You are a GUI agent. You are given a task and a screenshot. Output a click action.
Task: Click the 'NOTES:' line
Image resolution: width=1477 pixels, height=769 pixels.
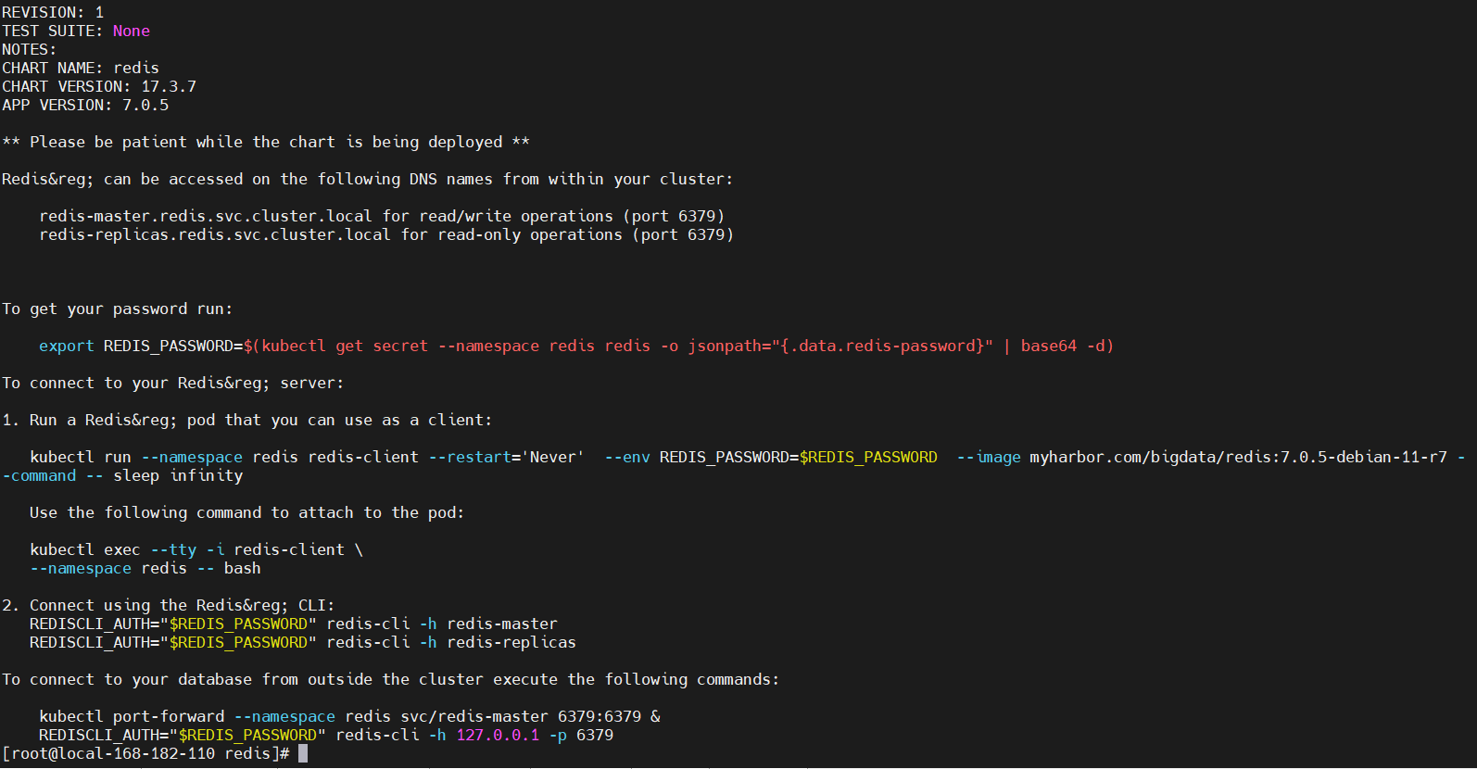tap(29, 49)
